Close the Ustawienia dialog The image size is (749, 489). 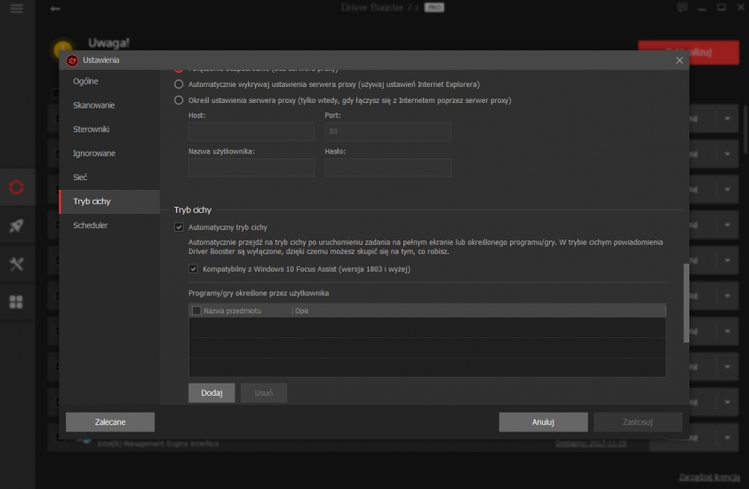point(679,60)
